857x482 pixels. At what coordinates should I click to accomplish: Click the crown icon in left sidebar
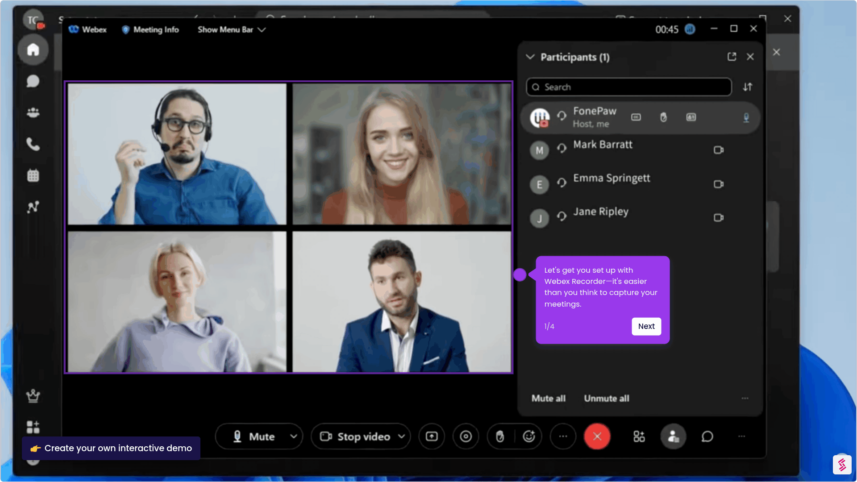tap(33, 396)
